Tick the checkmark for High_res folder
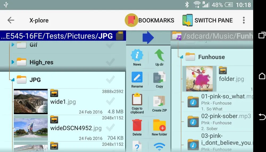 (x=110, y=62)
